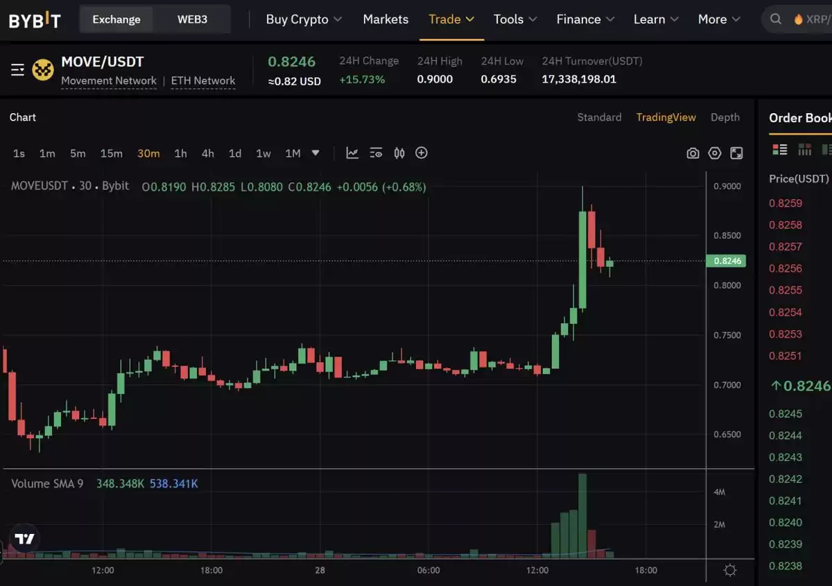Switch to Exchange mode
This screenshot has height=586, width=832.
(x=116, y=19)
